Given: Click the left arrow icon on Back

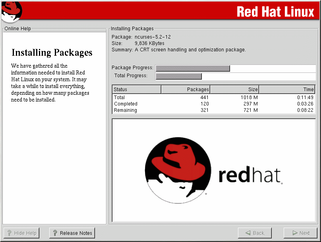Looking at the screenshot, I should [248, 233].
